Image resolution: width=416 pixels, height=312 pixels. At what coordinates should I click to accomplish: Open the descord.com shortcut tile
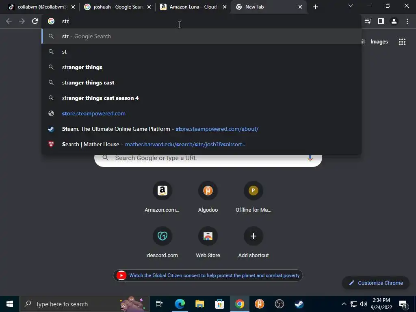point(162,242)
